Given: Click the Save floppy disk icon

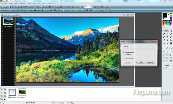Looking at the screenshot, I should pos(10,7).
